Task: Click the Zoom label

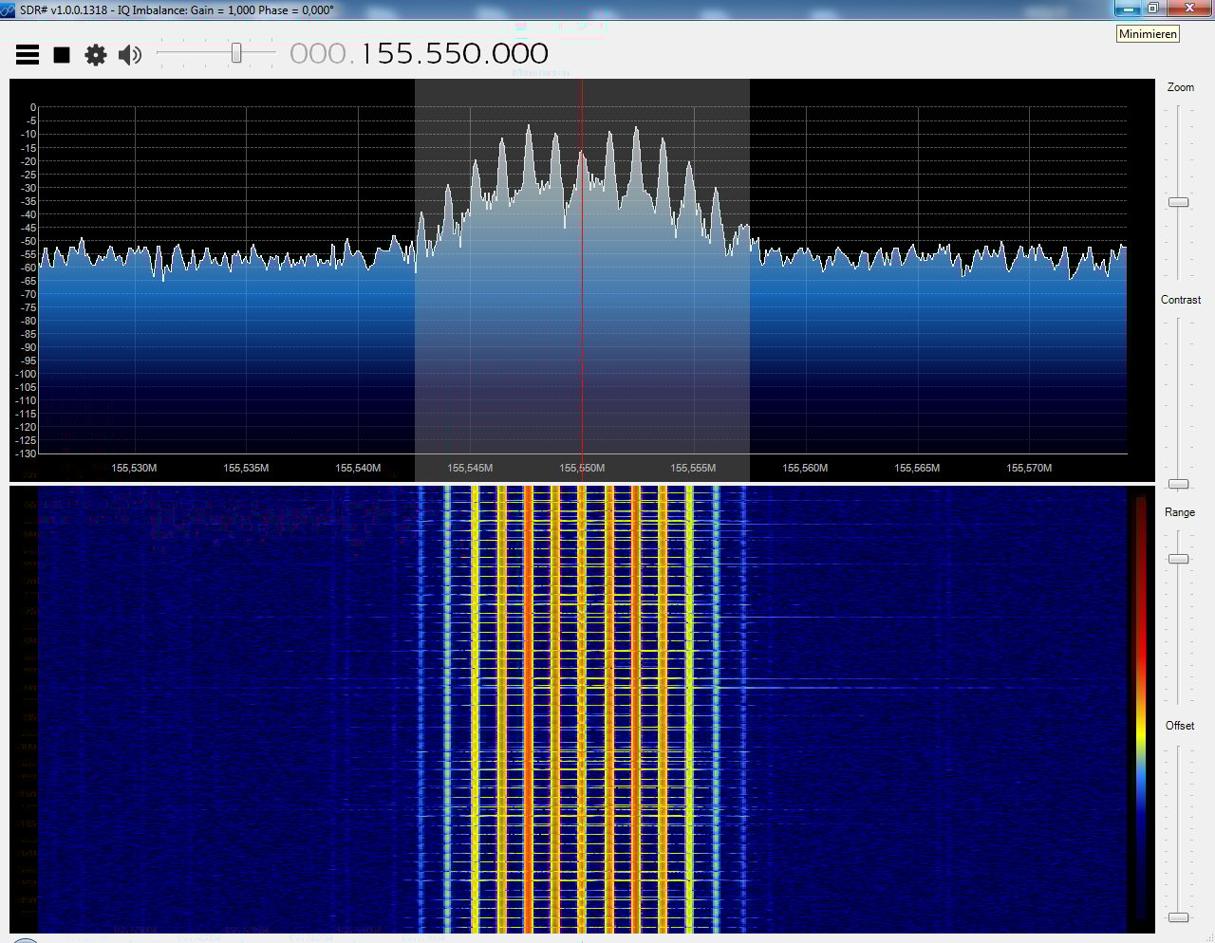Action: pyautogui.click(x=1181, y=87)
